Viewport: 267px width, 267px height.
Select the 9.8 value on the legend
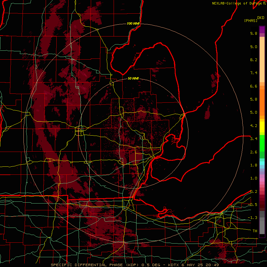coord(254,34)
